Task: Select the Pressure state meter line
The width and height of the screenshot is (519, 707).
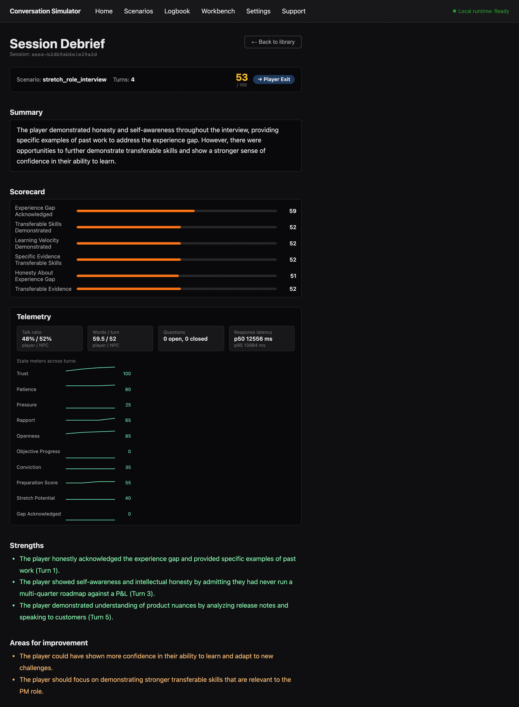Action: point(90,408)
